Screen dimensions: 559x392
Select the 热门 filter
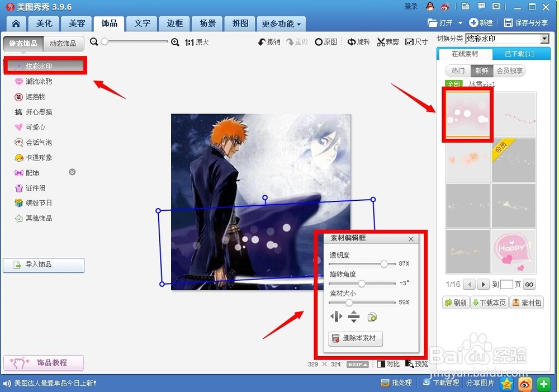coord(458,70)
